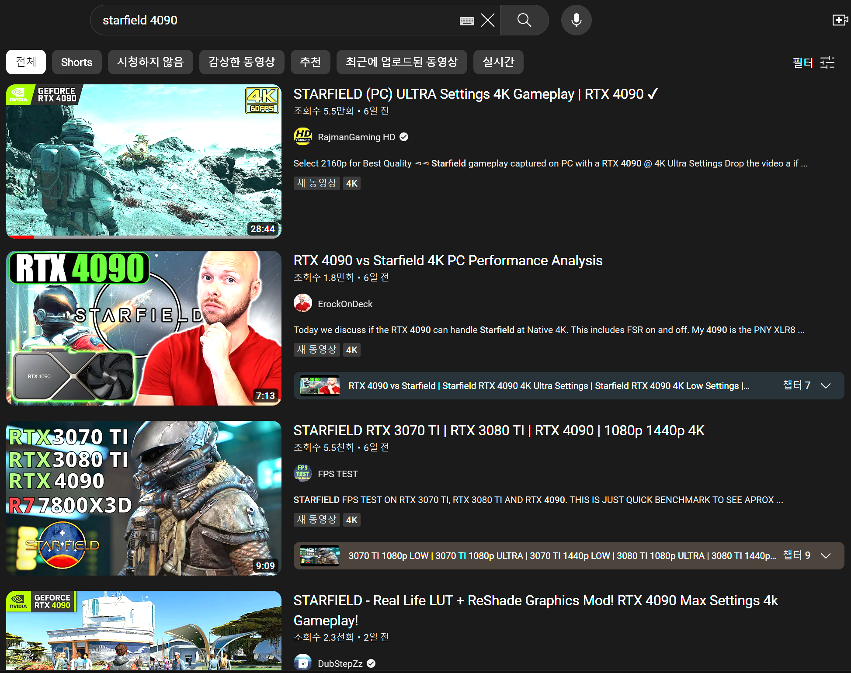Expand the 챕터 9 chapters list
This screenshot has height=673, width=851.
click(x=825, y=555)
